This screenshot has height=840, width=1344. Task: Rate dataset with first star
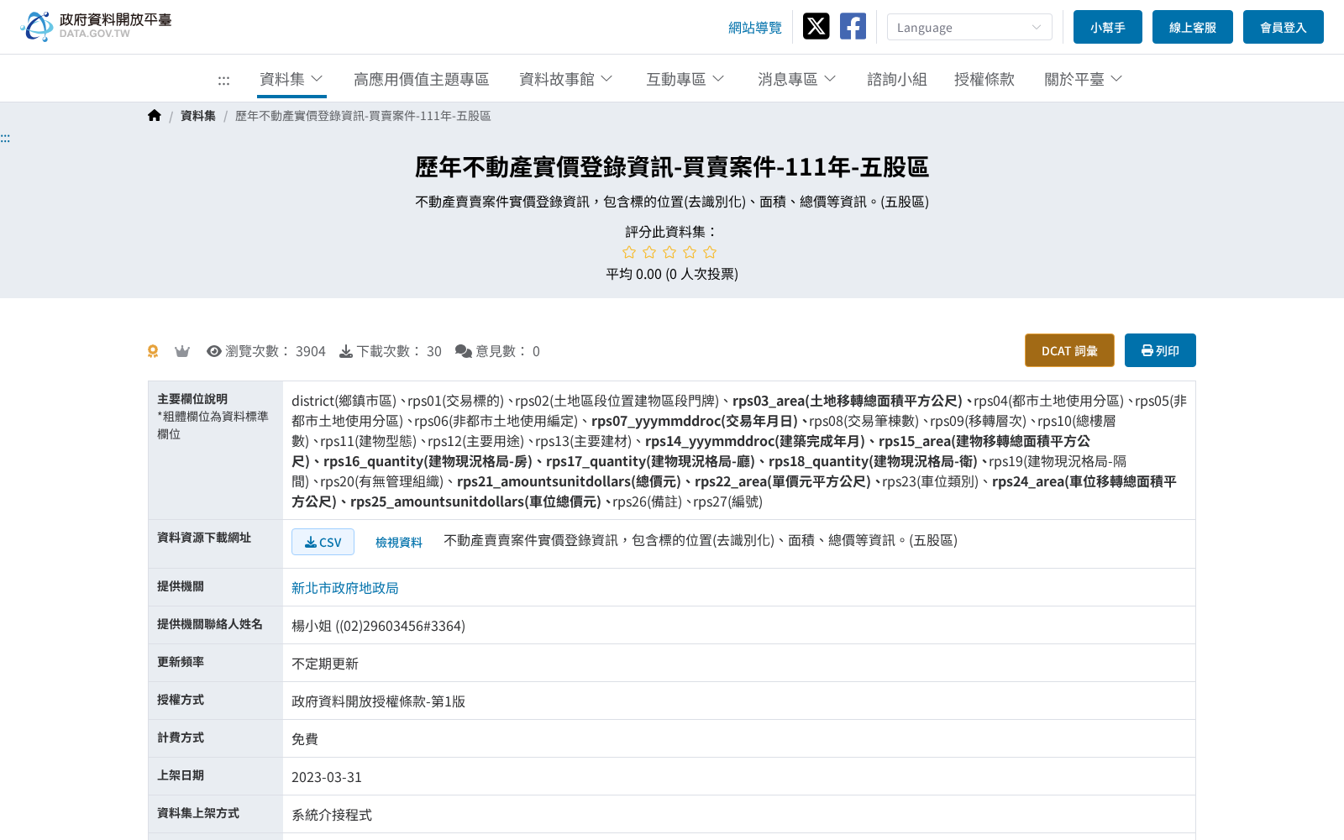629,252
